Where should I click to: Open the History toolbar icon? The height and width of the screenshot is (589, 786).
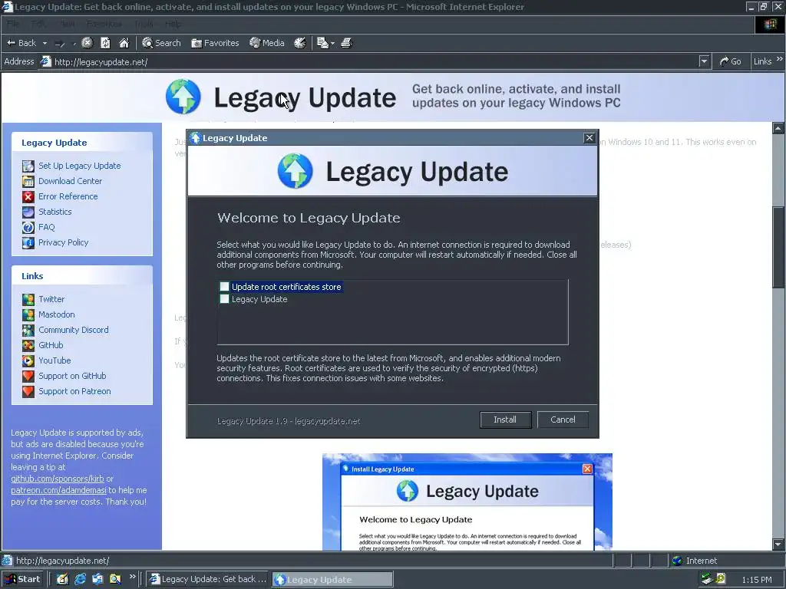(300, 43)
